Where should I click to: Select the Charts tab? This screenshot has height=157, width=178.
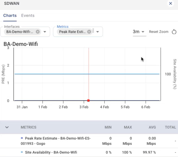[x=10, y=15]
